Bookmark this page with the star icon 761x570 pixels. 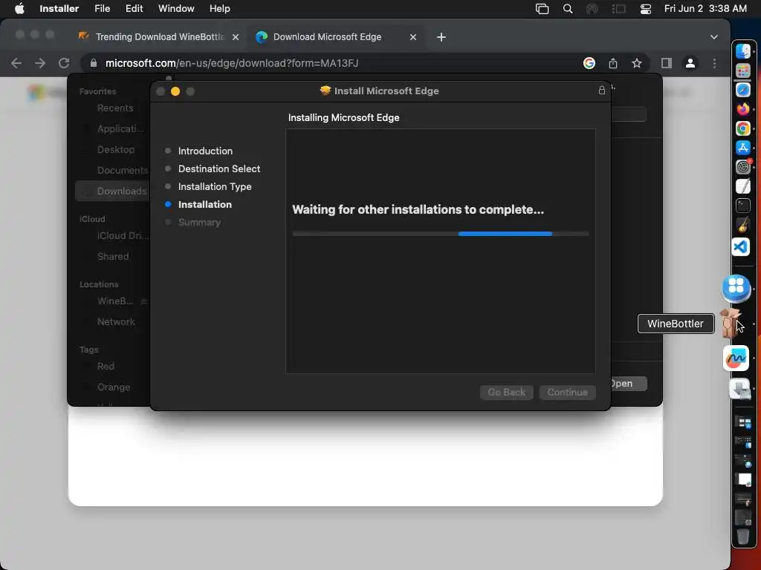(x=637, y=63)
